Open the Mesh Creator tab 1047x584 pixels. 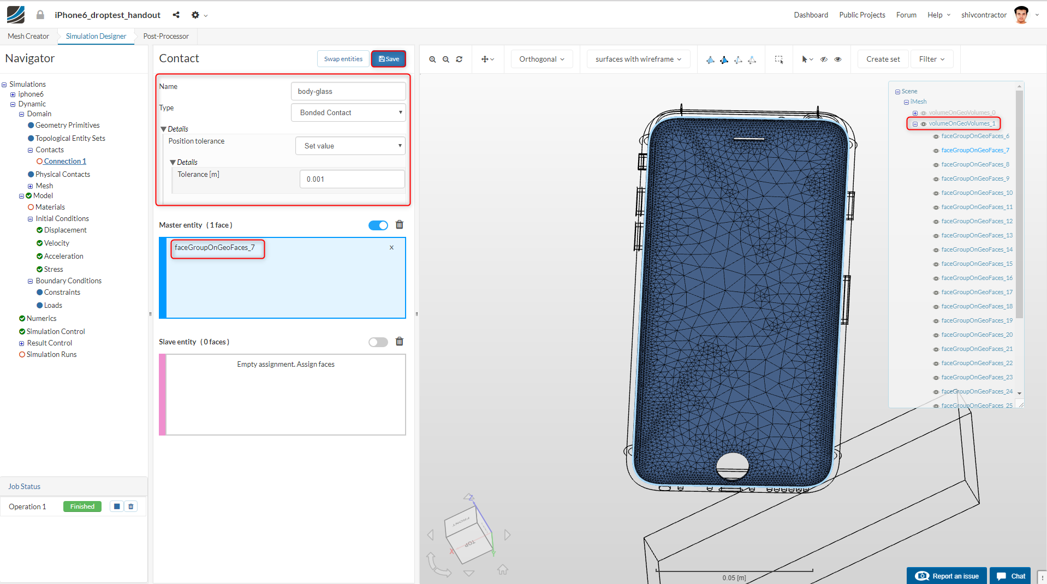(x=28, y=37)
